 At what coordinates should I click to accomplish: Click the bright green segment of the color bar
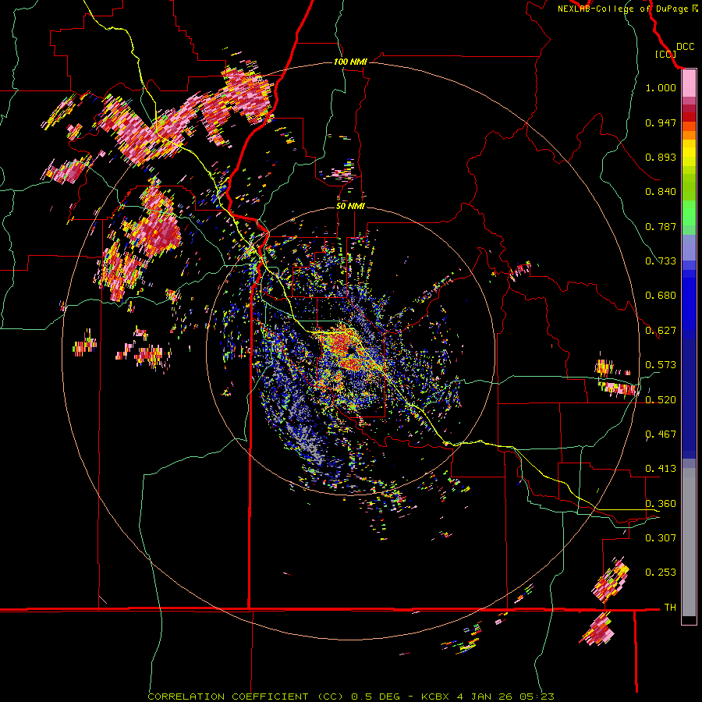pos(689,212)
